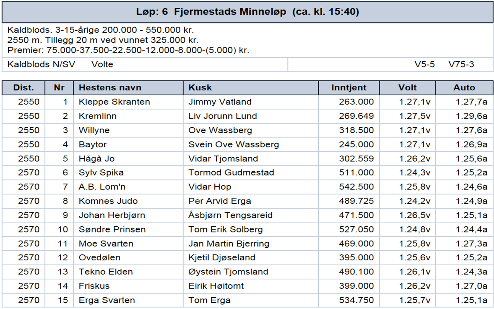Select the Inntjent column header

point(349,88)
